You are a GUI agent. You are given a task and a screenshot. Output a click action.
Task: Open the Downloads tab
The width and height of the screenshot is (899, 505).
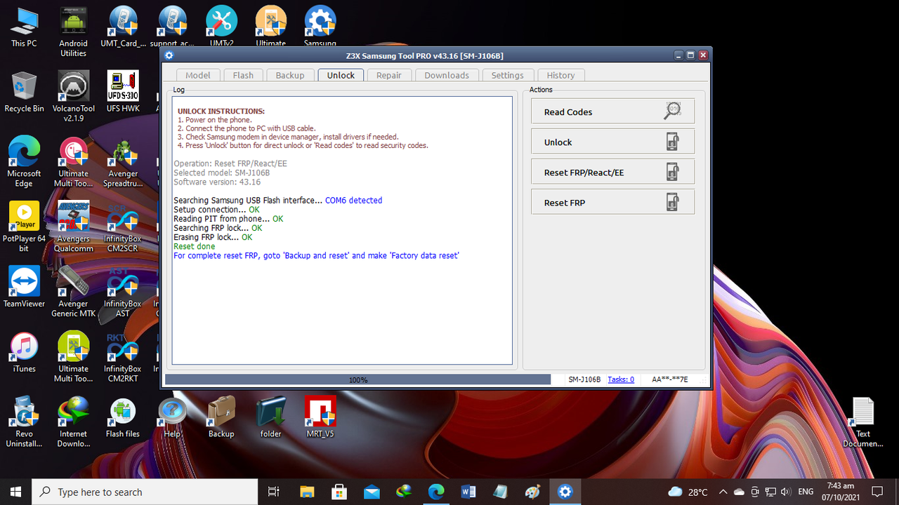pos(447,75)
